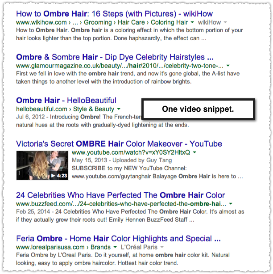273x274 pixels.
Task: Click the 'hellobeautiful.com' URL text
Action: (x=41, y=109)
